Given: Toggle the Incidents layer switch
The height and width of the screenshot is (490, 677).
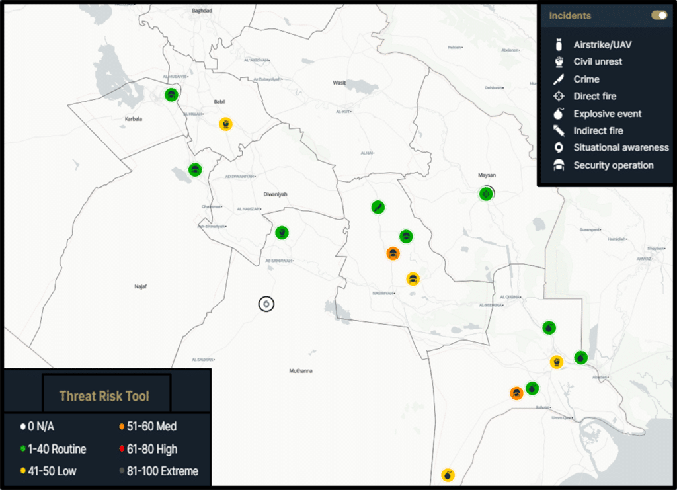Looking at the screenshot, I should [x=658, y=15].
